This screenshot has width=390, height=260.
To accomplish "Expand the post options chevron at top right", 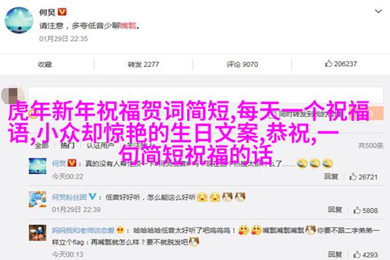I will (x=378, y=12).
